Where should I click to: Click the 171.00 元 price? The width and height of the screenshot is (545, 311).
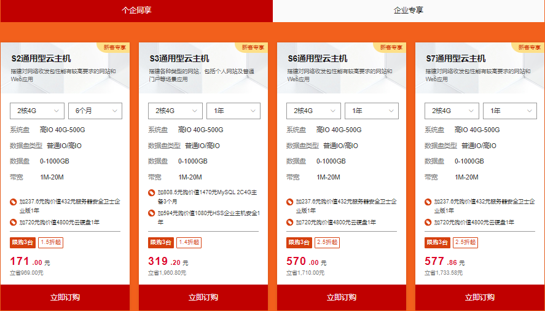click(30, 261)
